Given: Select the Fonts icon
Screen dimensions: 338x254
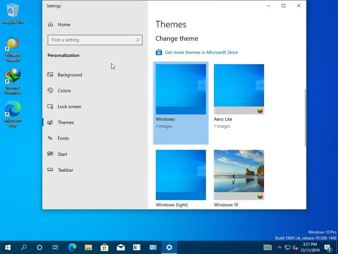Looking at the screenshot, I should [x=50, y=138].
